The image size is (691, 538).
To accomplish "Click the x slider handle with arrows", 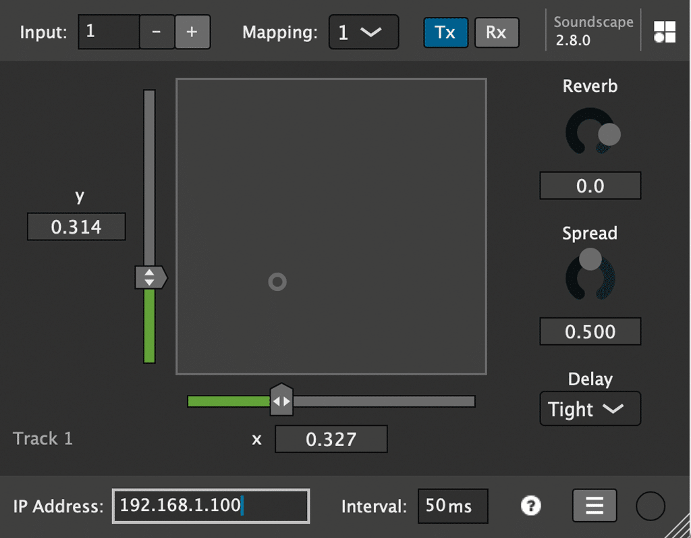I will point(281,401).
